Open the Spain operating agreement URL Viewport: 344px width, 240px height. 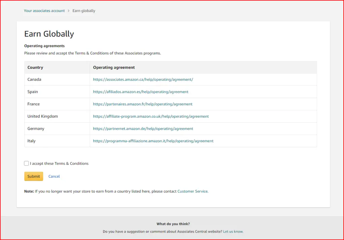point(141,92)
